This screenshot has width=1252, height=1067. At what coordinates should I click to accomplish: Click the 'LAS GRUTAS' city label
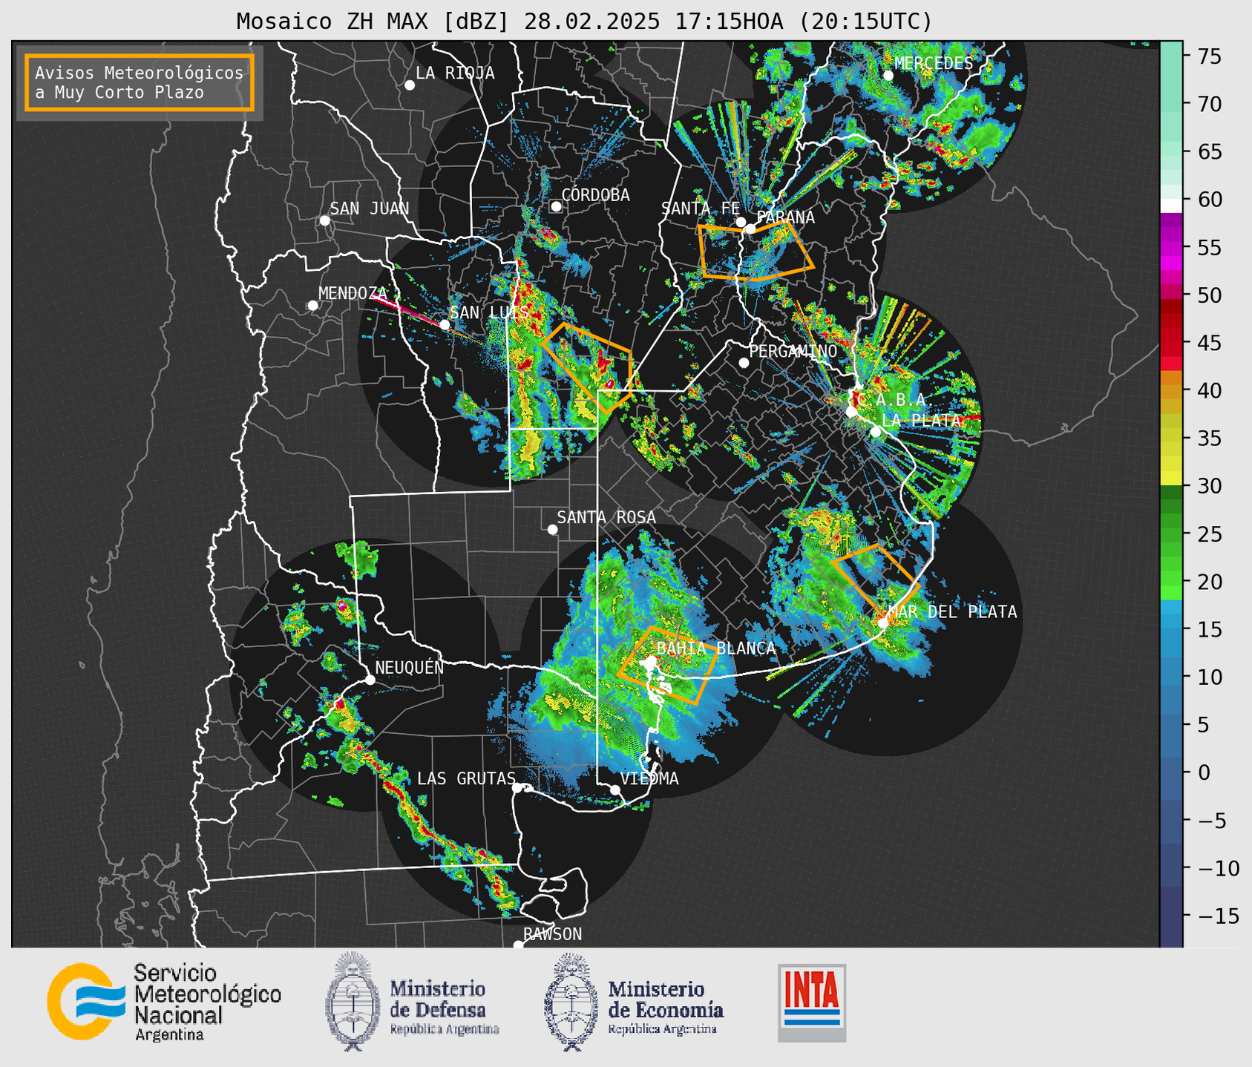[466, 778]
